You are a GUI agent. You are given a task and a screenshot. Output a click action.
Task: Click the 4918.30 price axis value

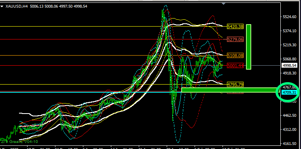(x=290, y=73)
